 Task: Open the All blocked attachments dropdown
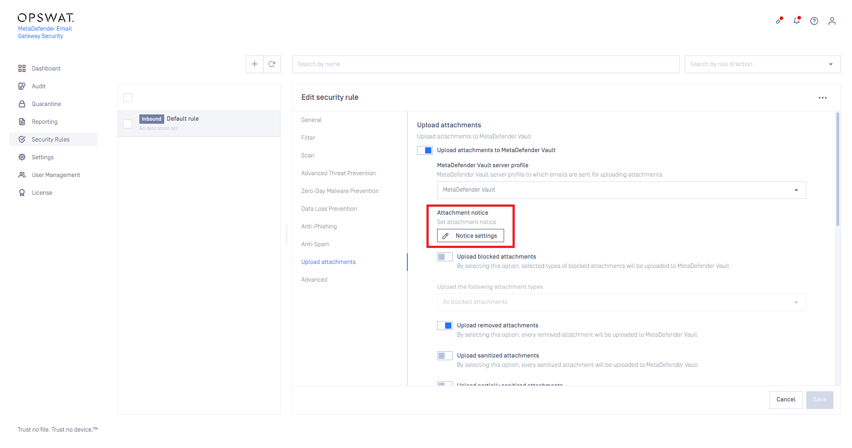pos(621,302)
